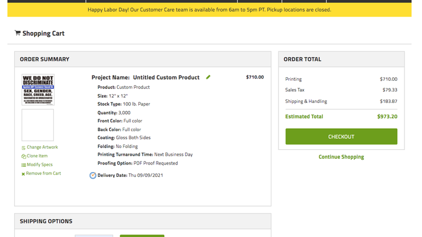Screen dimensions: 422x237
Task: Open the front artwork thumbnail
Action: click(x=38, y=90)
